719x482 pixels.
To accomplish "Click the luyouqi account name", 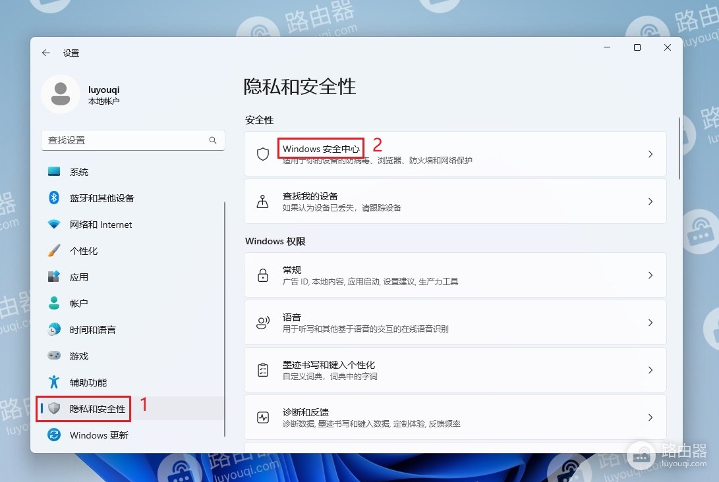I will [x=103, y=90].
